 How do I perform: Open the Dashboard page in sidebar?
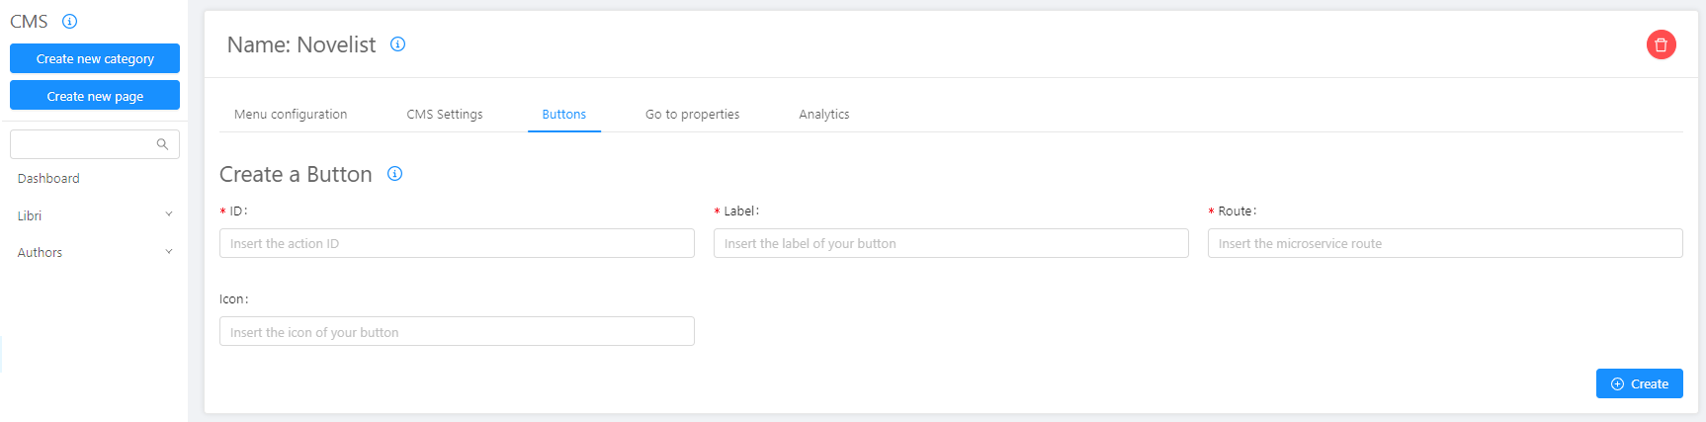48,179
